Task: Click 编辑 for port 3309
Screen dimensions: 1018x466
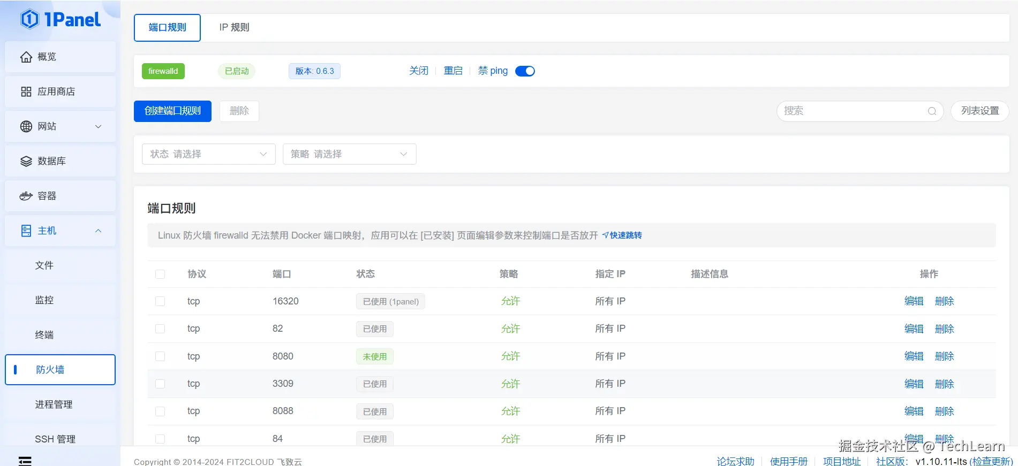Action: pos(914,384)
